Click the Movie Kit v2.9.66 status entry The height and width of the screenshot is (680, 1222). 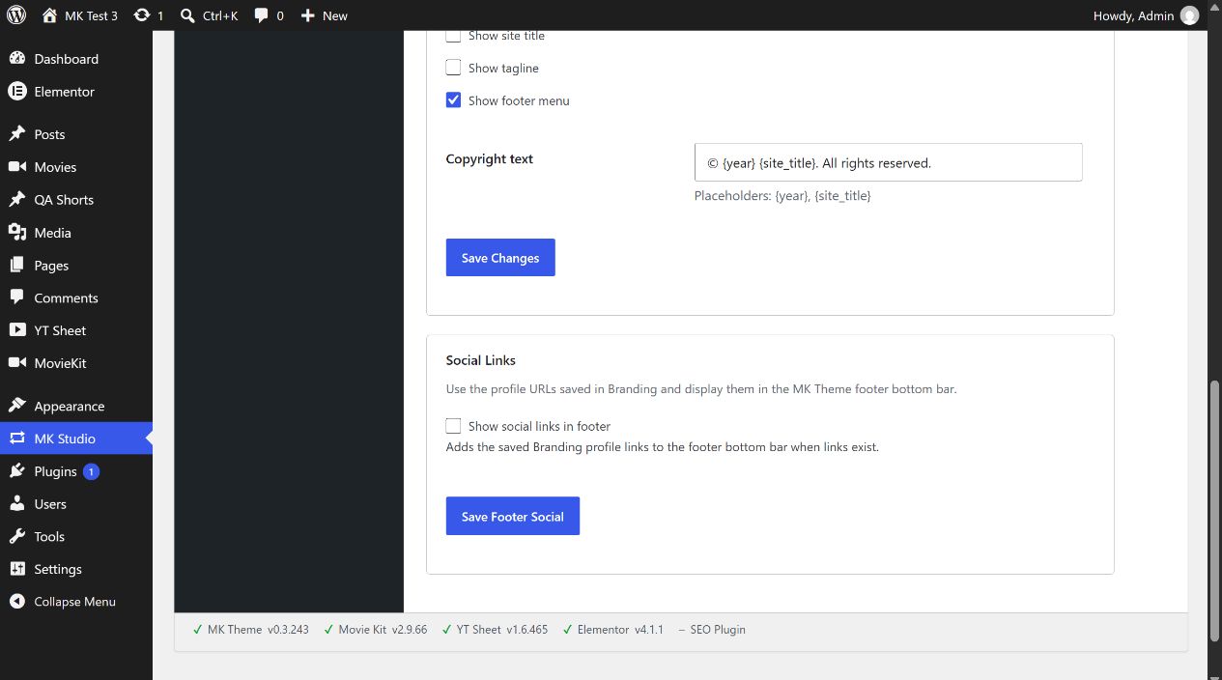(x=375, y=630)
